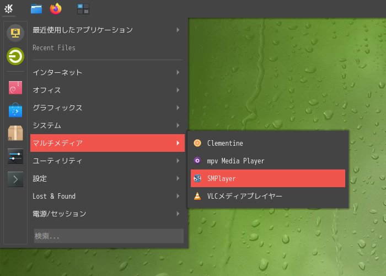This screenshot has width=386, height=276.
Task: Expand the arrow beside オフィス
Action: pyautogui.click(x=178, y=90)
